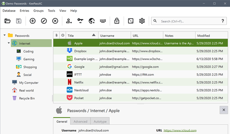
Task: Click the magnifier icon in search box
Action: pyautogui.click(x=155, y=21)
